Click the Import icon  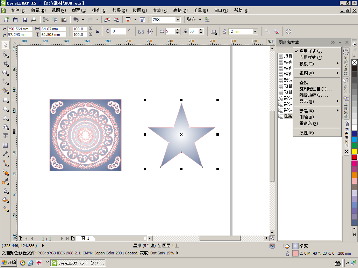pyautogui.click(x=107, y=20)
